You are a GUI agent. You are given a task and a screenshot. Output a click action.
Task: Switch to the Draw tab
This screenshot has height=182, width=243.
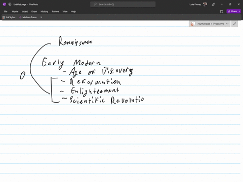point(34,12)
